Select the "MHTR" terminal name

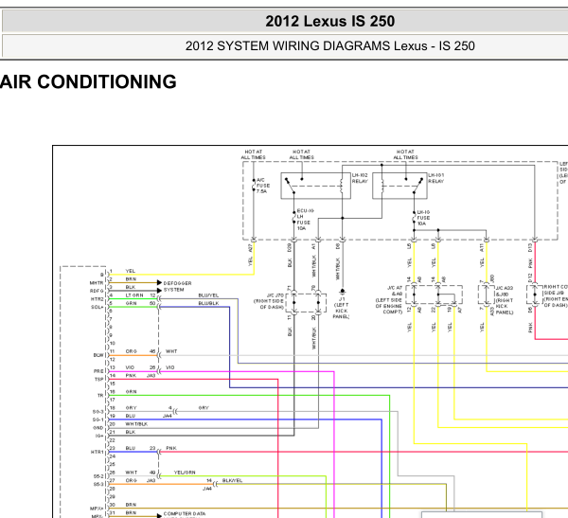tap(97, 283)
